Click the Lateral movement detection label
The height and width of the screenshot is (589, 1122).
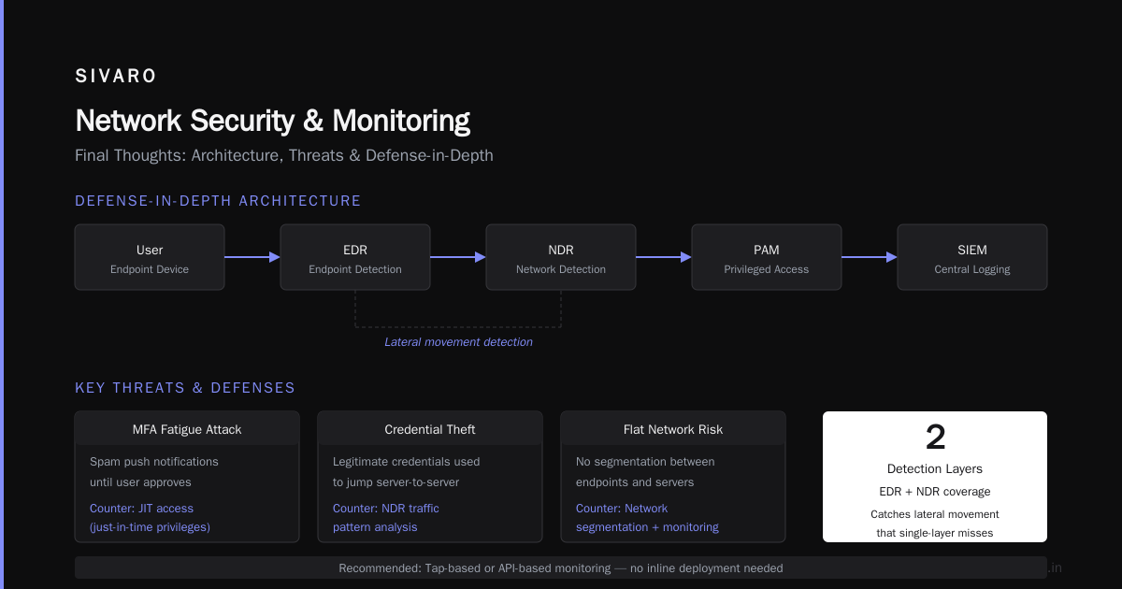pos(458,342)
